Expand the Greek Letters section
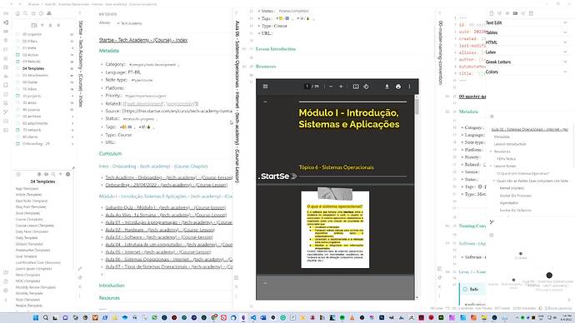The width and height of the screenshot is (575, 323). click(x=526, y=62)
